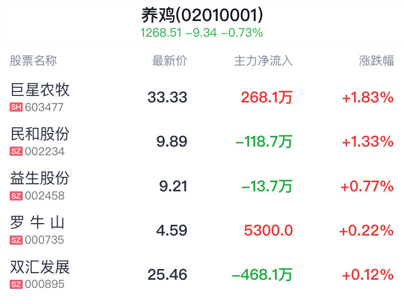This screenshot has height=304, width=404.
Task: Open the 罗牛山 stock row
Action: tap(202, 230)
